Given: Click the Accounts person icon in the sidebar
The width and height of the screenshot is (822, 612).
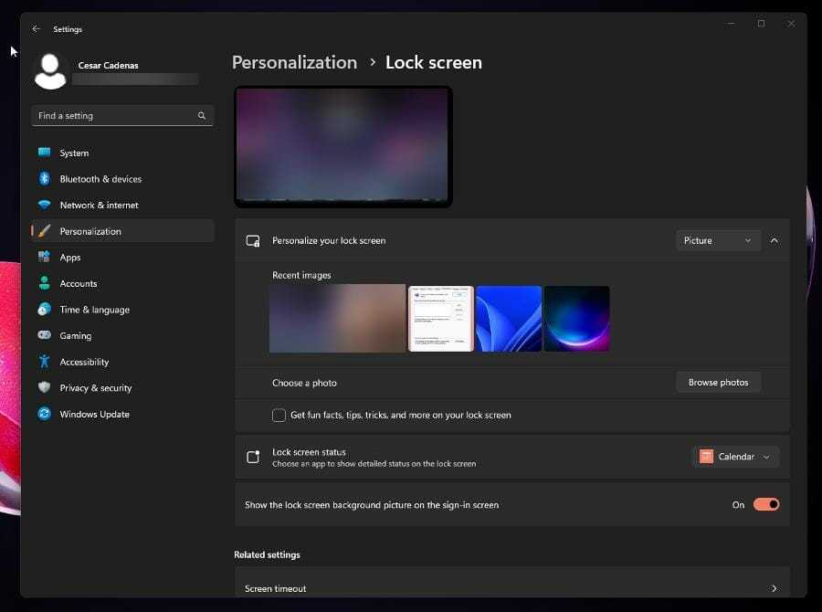Looking at the screenshot, I should click(x=45, y=283).
